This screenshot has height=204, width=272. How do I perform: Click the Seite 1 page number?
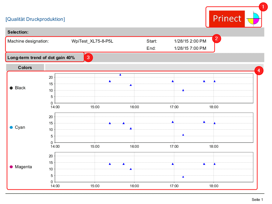click(257, 199)
